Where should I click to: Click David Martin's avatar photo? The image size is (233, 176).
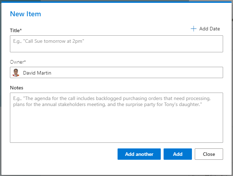coord(16,73)
